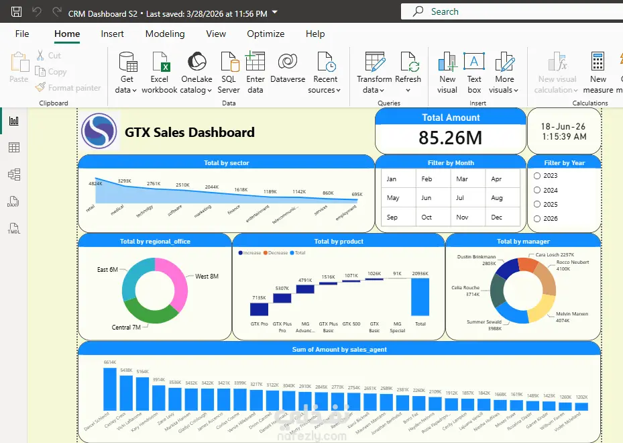Click the Save icon in title bar
The image size is (623, 443).
pyautogui.click(x=16, y=11)
